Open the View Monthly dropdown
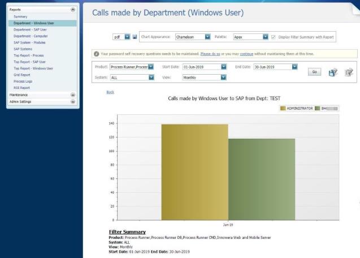This screenshot has width=360, height=258. coord(223,78)
